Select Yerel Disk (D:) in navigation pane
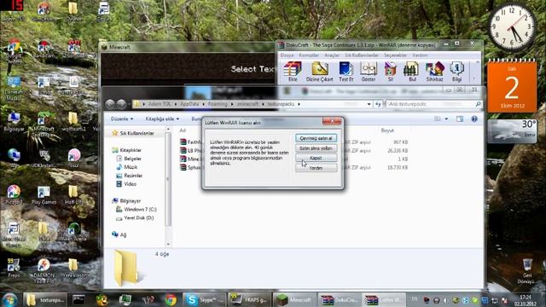Image resolution: width=546 pixels, height=307 pixels. pos(135,218)
